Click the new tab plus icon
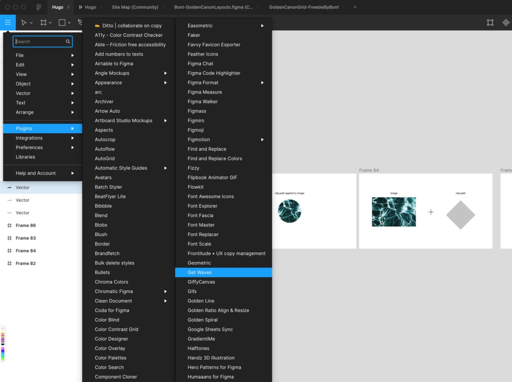This screenshot has height=382, width=512. coord(355,7)
